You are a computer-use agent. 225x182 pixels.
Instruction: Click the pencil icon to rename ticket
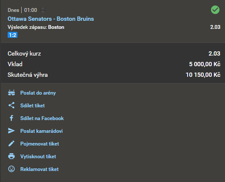11,143
